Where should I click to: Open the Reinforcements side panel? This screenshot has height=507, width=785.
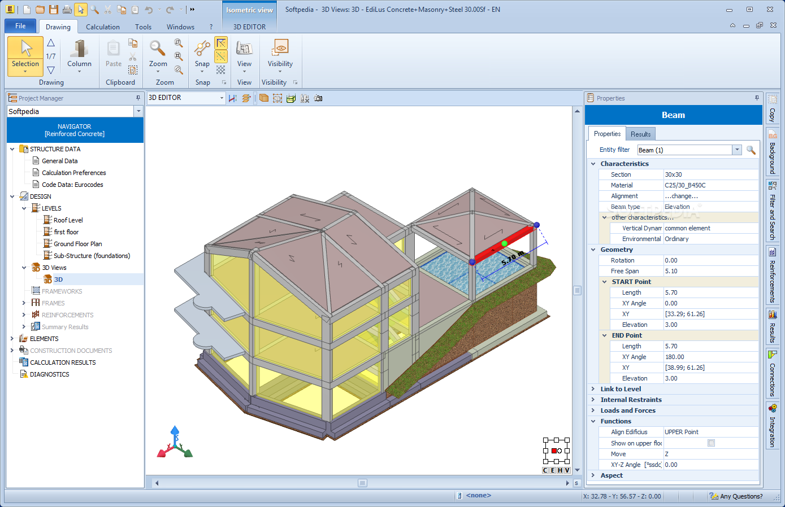772,275
